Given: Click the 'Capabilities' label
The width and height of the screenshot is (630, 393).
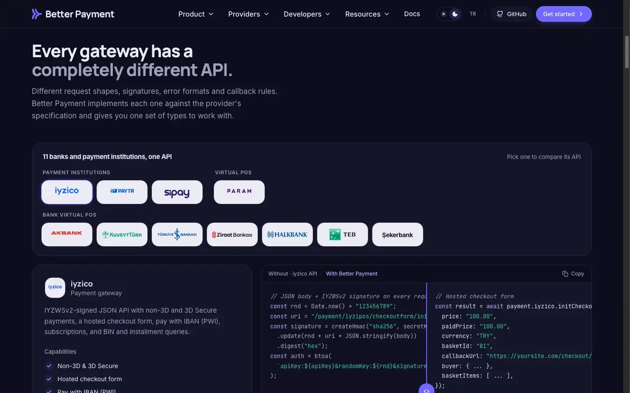Looking at the screenshot, I should (60, 352).
